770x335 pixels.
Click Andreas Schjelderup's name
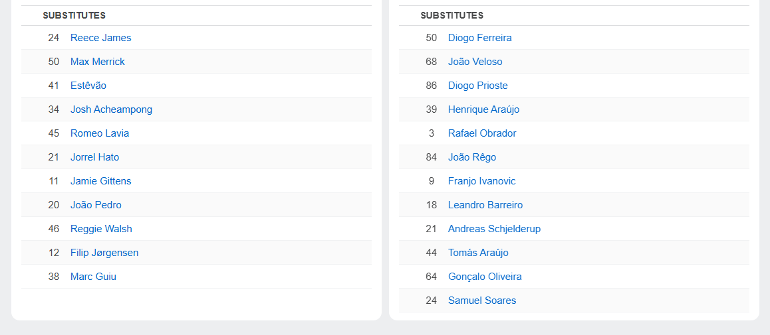click(494, 229)
